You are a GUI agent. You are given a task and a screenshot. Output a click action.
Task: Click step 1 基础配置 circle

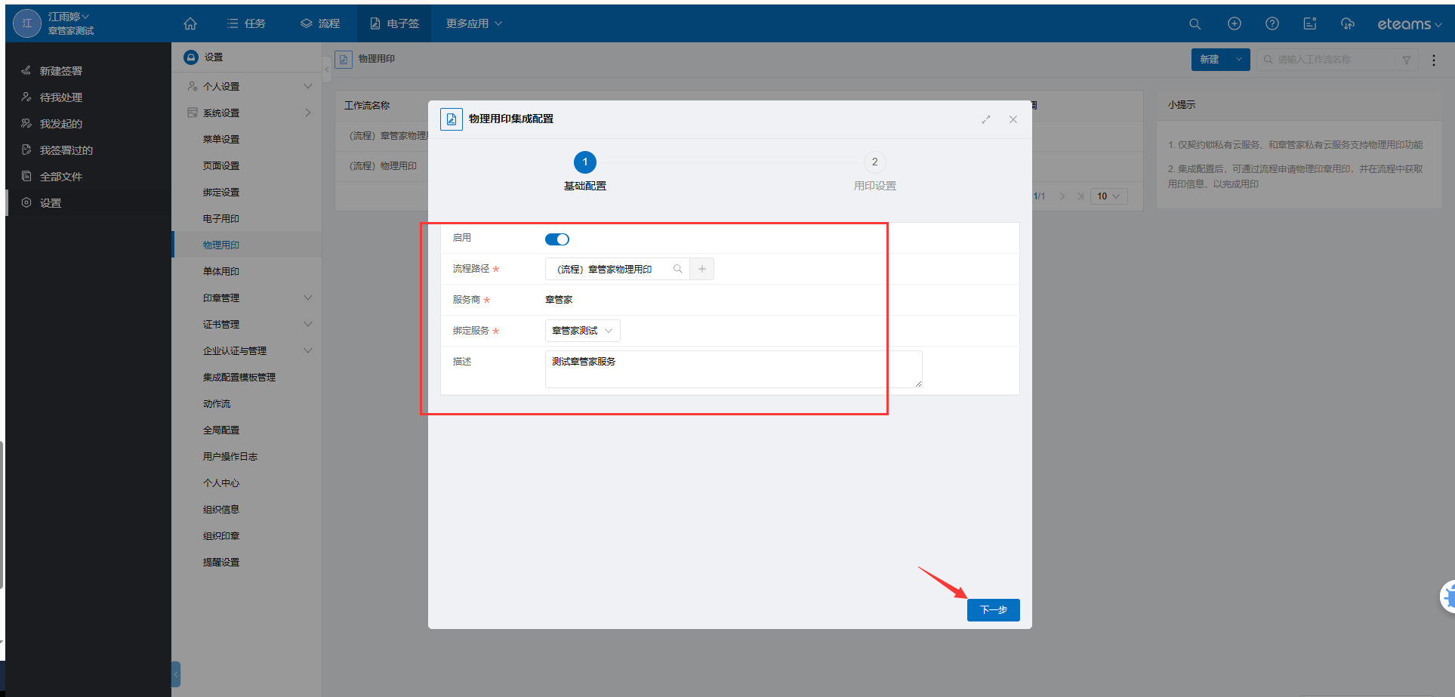pos(585,162)
